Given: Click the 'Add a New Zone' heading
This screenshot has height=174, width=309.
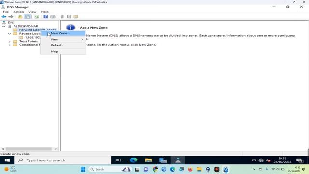Looking at the screenshot, I should [x=94, y=28].
